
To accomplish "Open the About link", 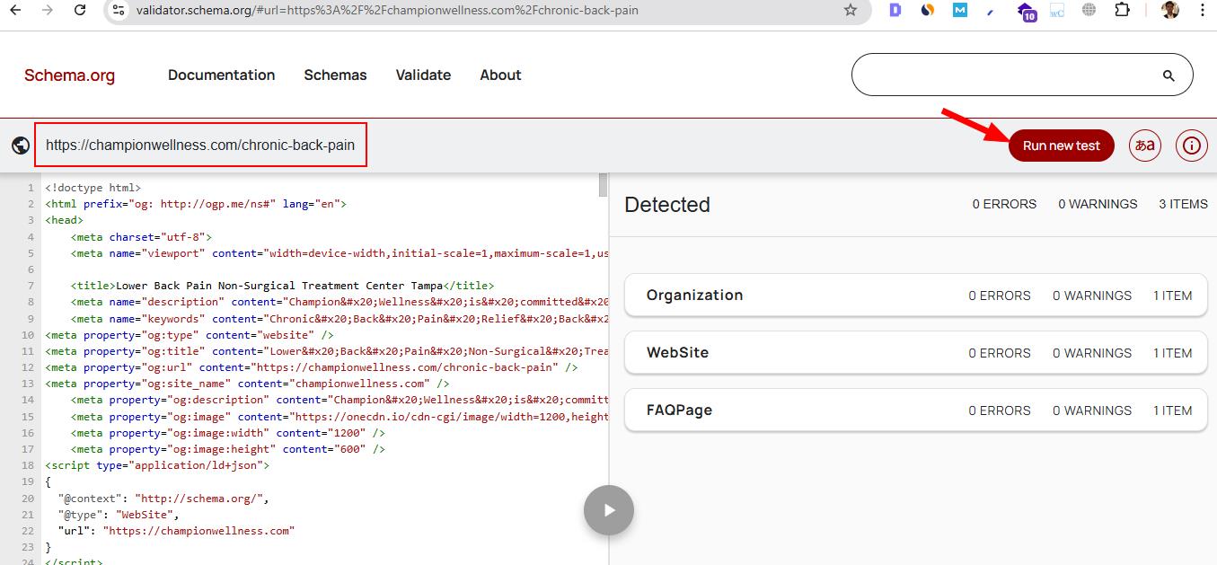I will point(500,75).
